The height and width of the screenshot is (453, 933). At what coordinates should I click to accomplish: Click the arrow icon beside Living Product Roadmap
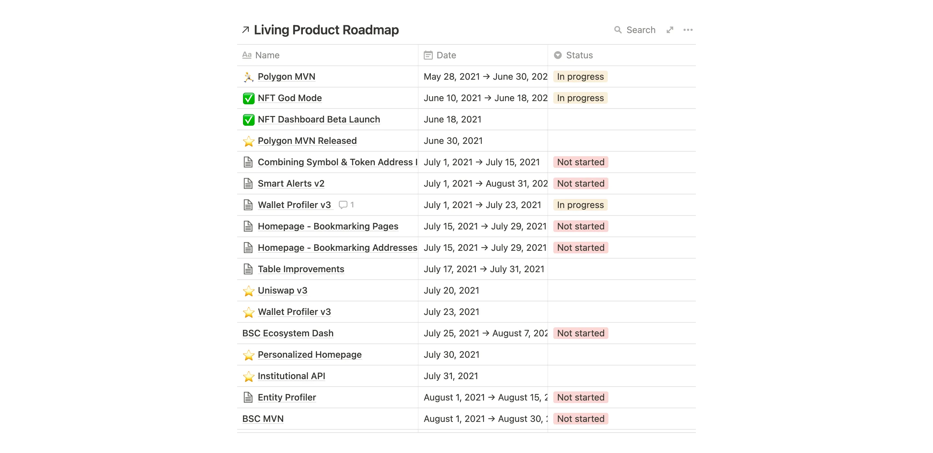point(246,30)
